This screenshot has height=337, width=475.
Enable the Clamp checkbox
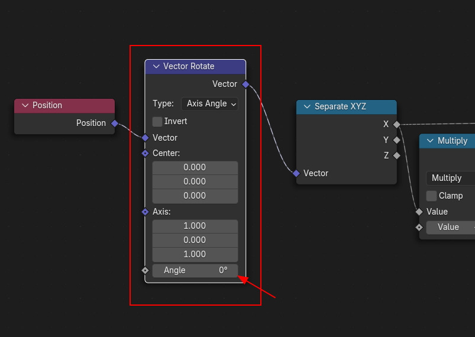(x=431, y=196)
